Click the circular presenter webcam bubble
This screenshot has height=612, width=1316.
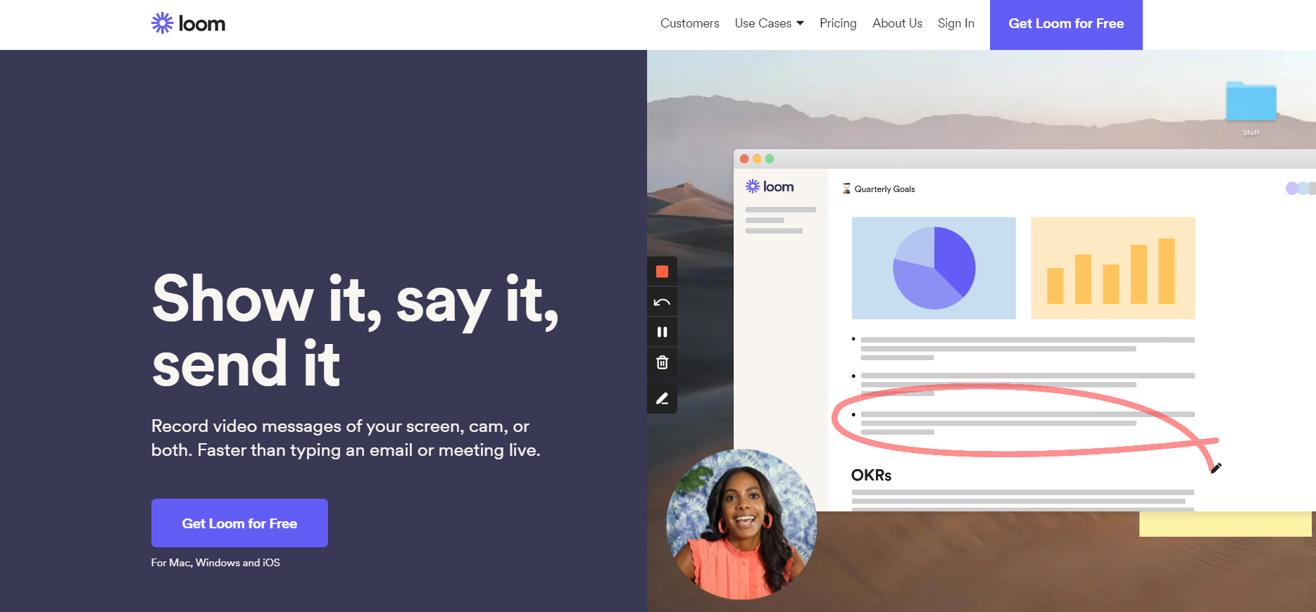click(x=741, y=525)
